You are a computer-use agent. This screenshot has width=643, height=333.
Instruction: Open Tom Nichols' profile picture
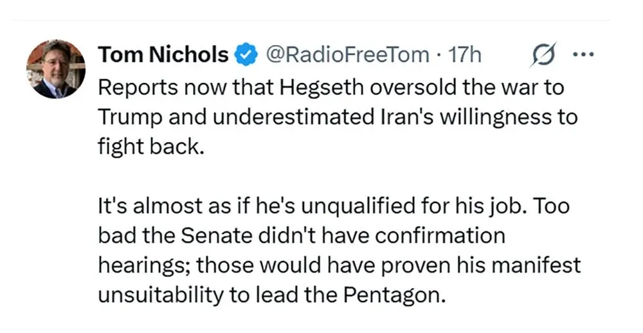(56, 69)
